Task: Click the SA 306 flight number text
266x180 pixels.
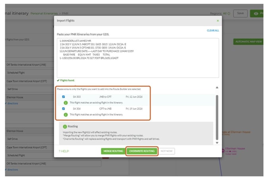Action: [77, 109]
